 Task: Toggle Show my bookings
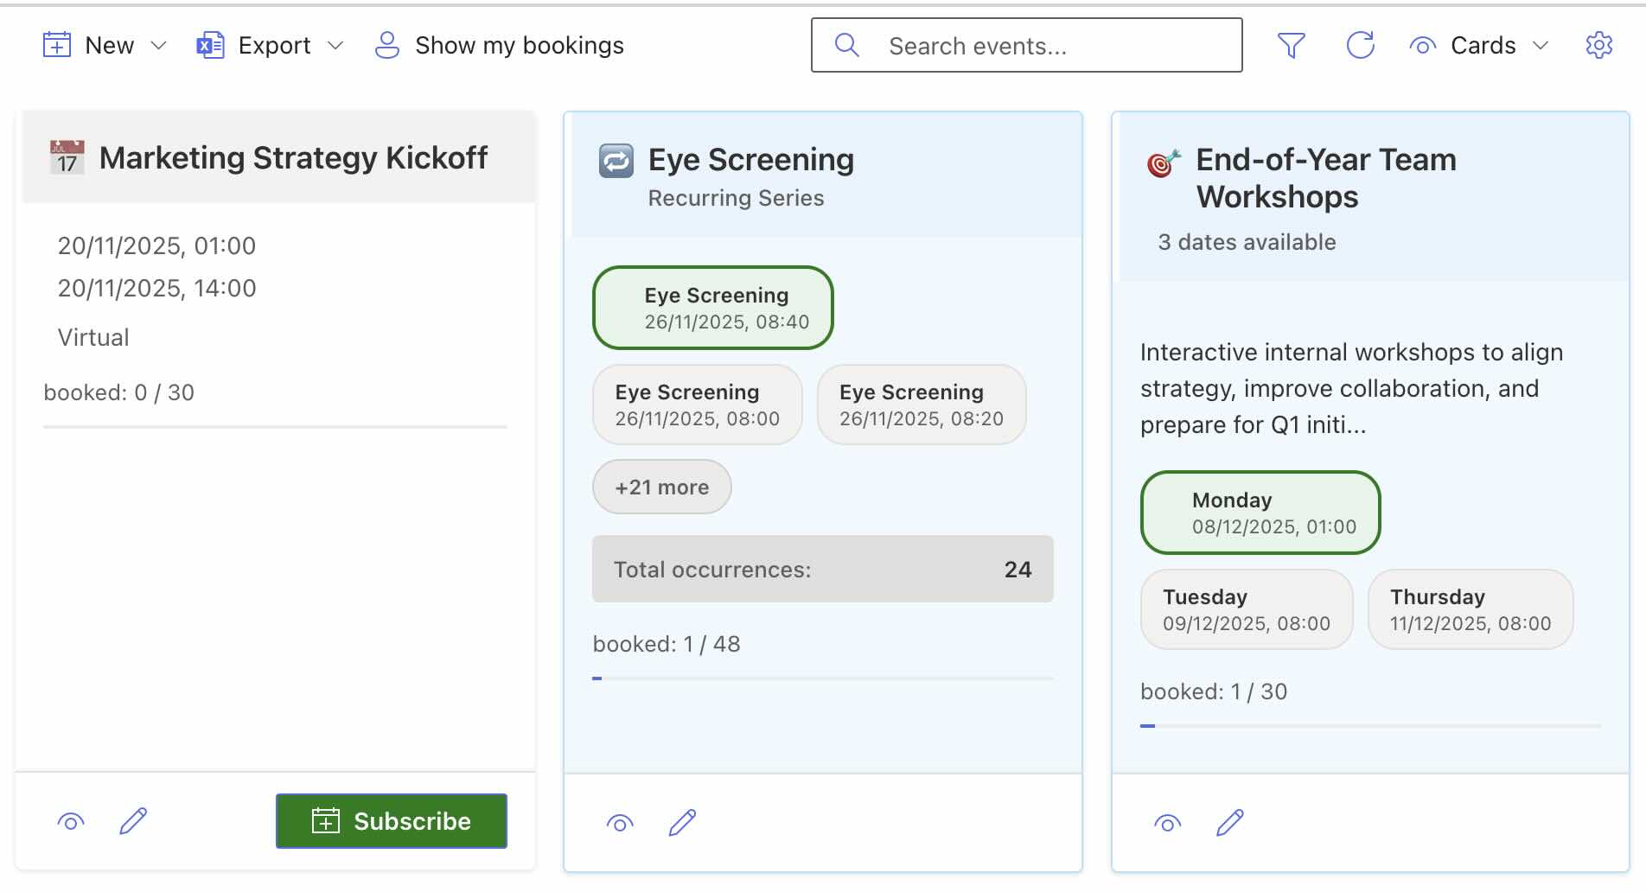click(x=499, y=45)
